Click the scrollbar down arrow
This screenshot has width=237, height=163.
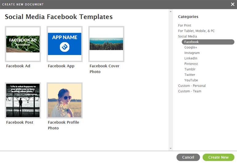tap(171, 149)
